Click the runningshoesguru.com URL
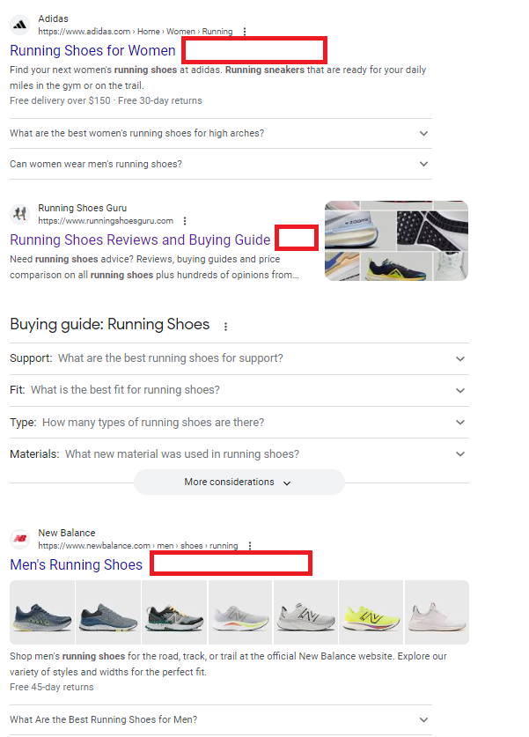Image resolution: width=529 pixels, height=737 pixels. pyautogui.click(x=106, y=221)
